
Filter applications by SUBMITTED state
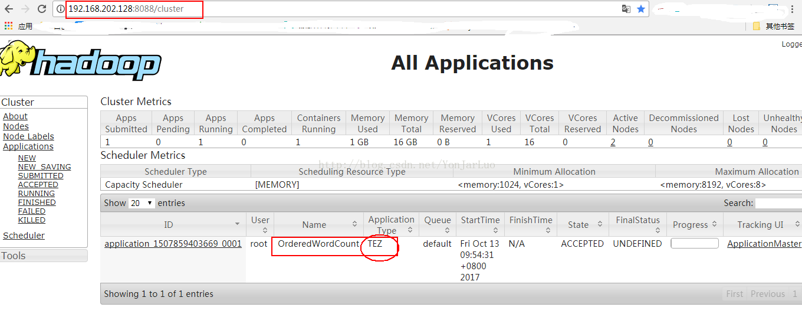[41, 176]
